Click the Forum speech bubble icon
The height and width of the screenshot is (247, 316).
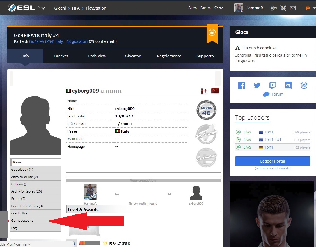tap(266, 94)
